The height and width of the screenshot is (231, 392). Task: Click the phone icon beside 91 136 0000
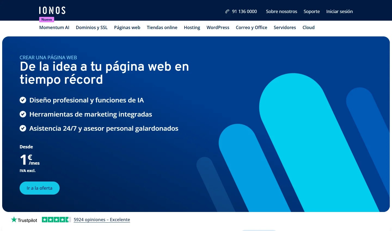tap(227, 11)
